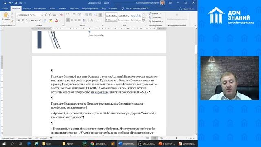Switch to the Конструктор tab
The image size is (261, 147).
pos(40,9)
